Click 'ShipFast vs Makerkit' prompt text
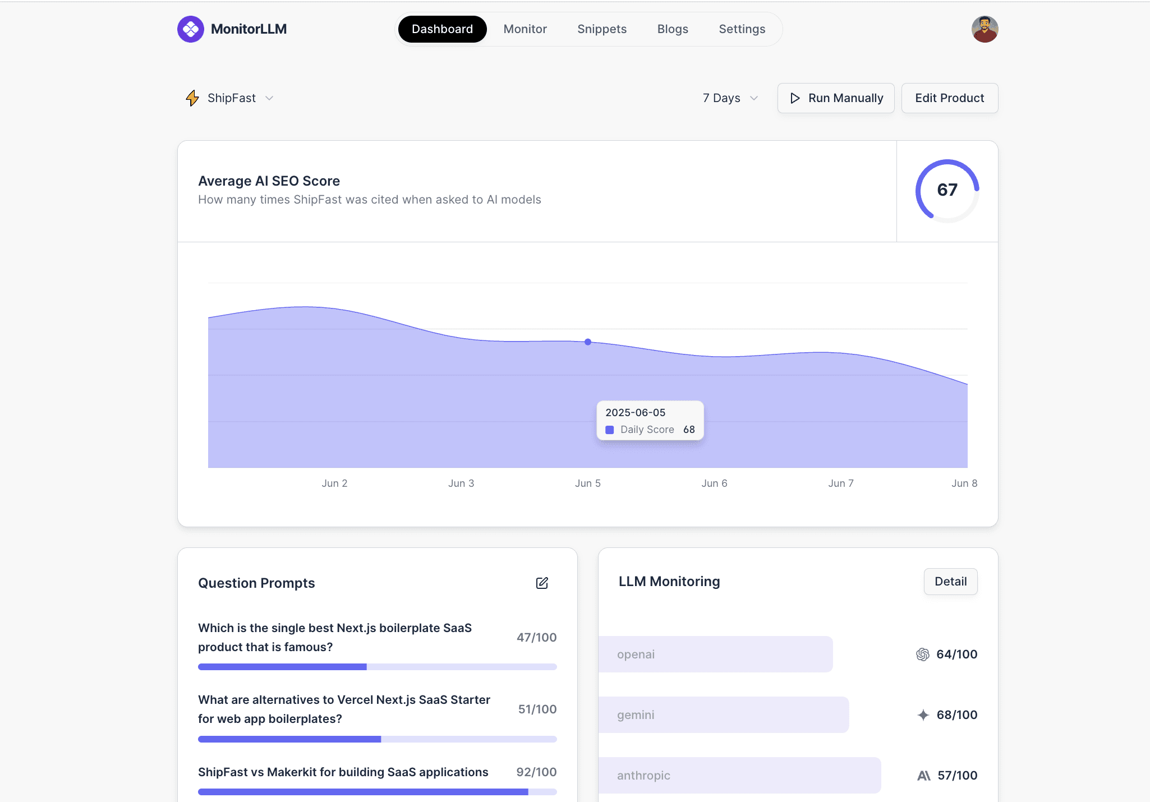This screenshot has height=802, width=1150. (343, 772)
